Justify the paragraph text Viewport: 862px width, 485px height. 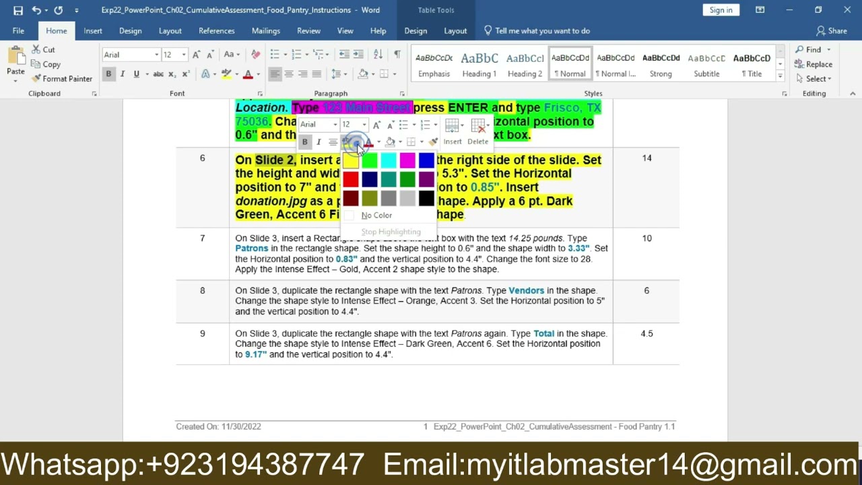pos(317,74)
